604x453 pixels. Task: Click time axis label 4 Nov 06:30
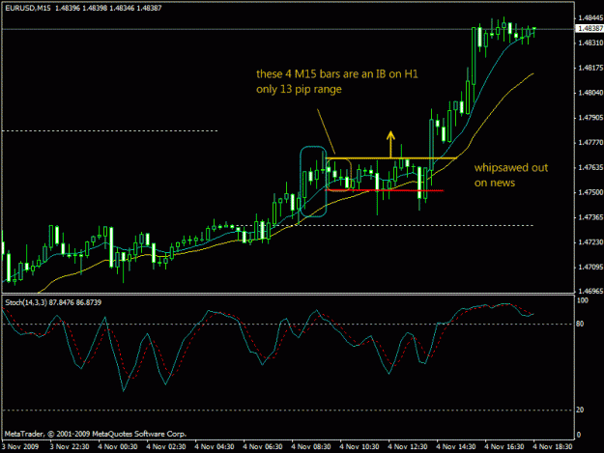tap(263, 447)
